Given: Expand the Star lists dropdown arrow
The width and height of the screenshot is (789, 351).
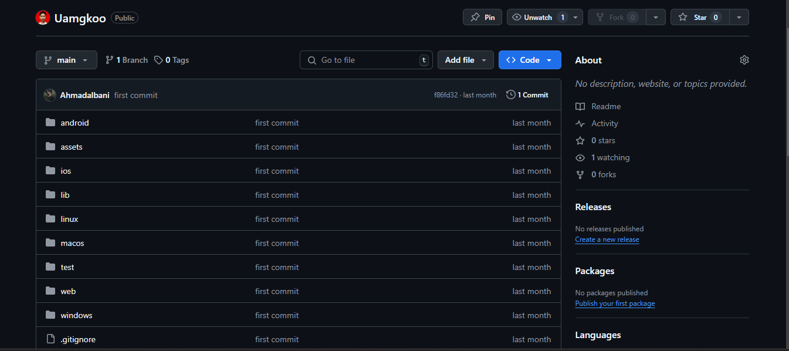Looking at the screenshot, I should click(x=739, y=17).
